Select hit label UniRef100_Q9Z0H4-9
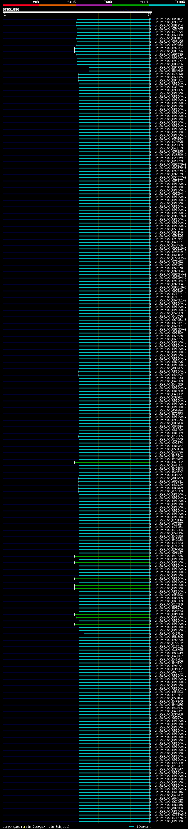The image size is (188, 829). [170, 278]
